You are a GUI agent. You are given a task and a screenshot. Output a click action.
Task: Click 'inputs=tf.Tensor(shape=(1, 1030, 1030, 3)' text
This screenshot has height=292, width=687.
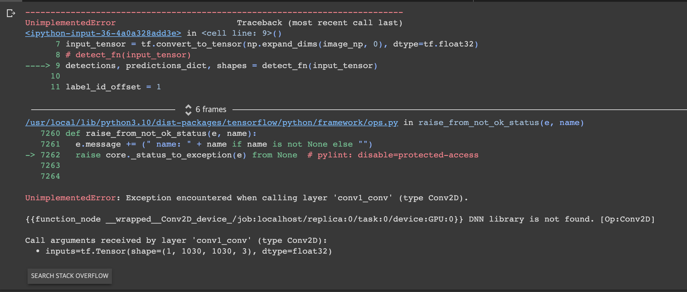[148, 251]
